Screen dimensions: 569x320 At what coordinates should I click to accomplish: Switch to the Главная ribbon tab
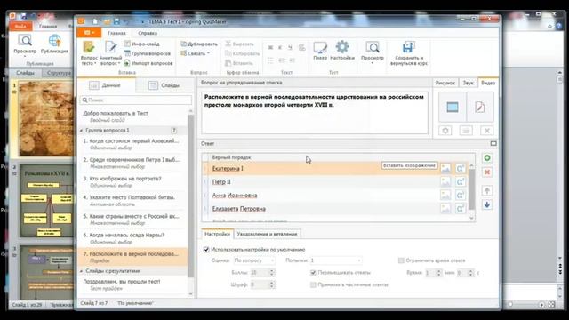[x=116, y=33]
